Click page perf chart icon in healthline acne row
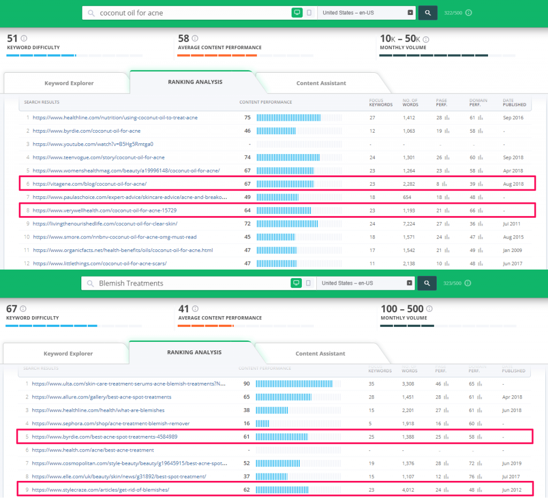 447,118
